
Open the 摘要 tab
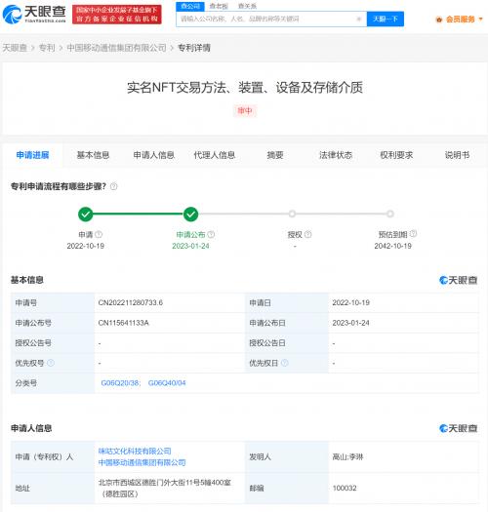[x=275, y=155]
